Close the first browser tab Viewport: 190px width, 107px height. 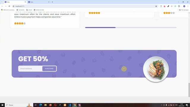pos(25,2)
